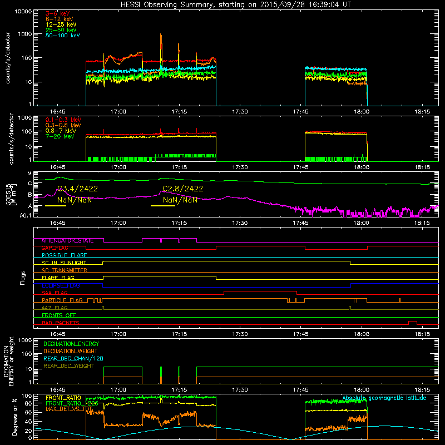Click the Absolute geomagnetic latitude label

pos(384,398)
